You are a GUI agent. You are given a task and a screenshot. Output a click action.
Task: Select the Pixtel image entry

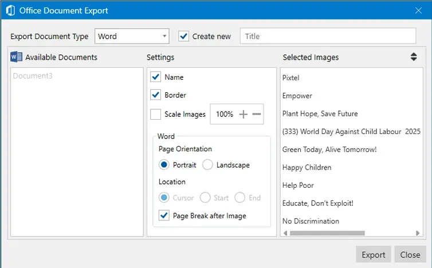point(290,78)
